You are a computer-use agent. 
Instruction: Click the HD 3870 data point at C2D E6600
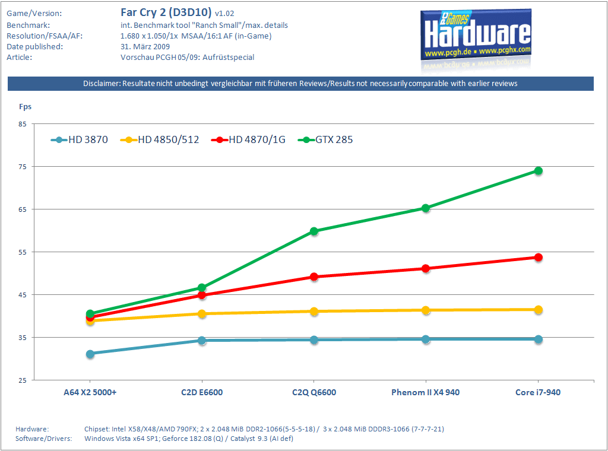pyautogui.click(x=202, y=341)
